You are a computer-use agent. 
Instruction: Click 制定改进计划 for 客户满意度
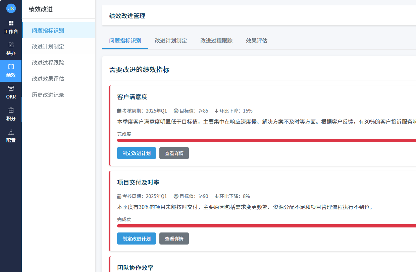(137, 153)
